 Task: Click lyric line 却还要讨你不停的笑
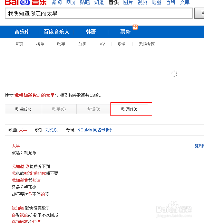[x=30, y=194]
